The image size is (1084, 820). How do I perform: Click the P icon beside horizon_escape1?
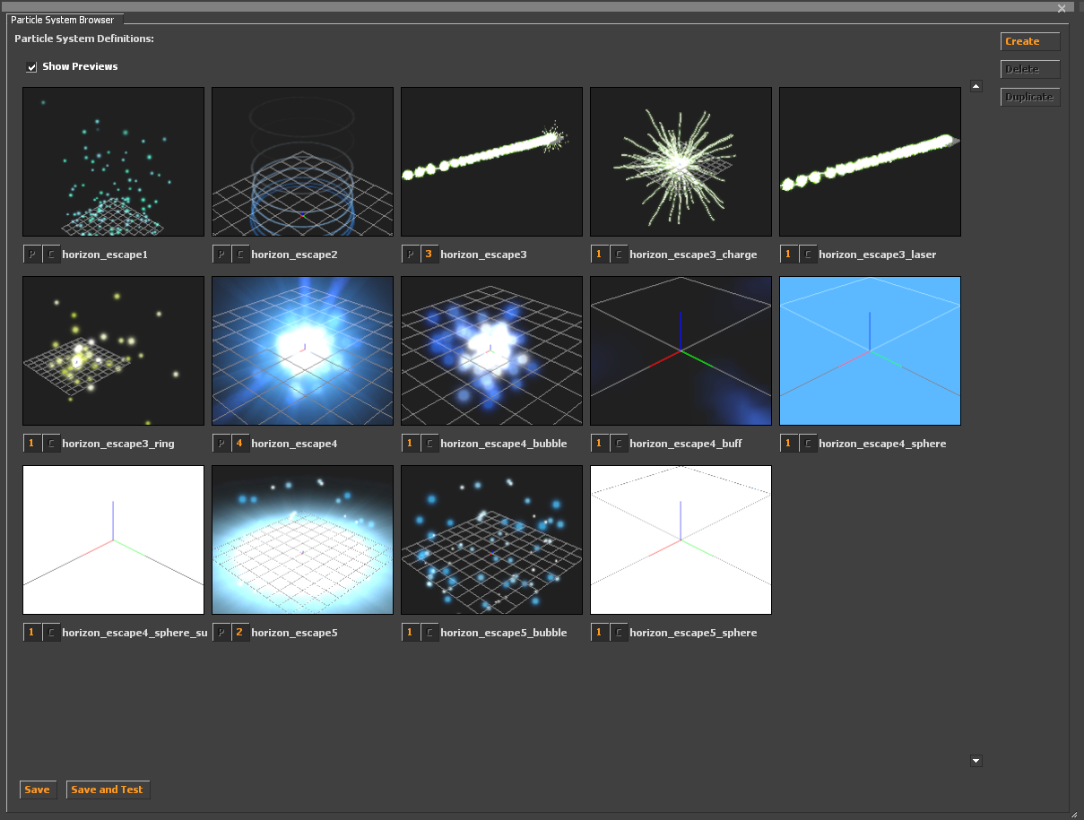pyautogui.click(x=32, y=255)
